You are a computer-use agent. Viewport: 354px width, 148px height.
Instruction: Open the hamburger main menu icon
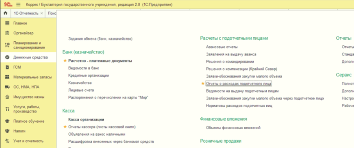[18, 4]
